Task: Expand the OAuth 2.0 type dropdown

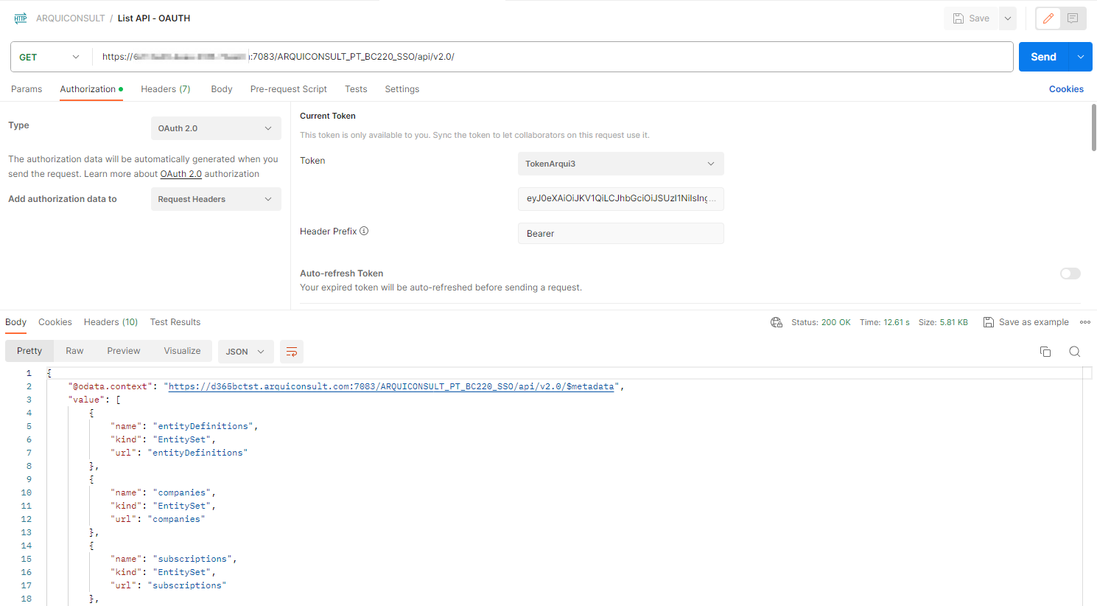Action: coord(215,128)
